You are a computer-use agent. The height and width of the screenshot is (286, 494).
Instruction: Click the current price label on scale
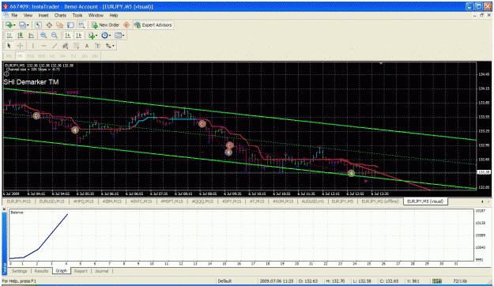click(484, 172)
